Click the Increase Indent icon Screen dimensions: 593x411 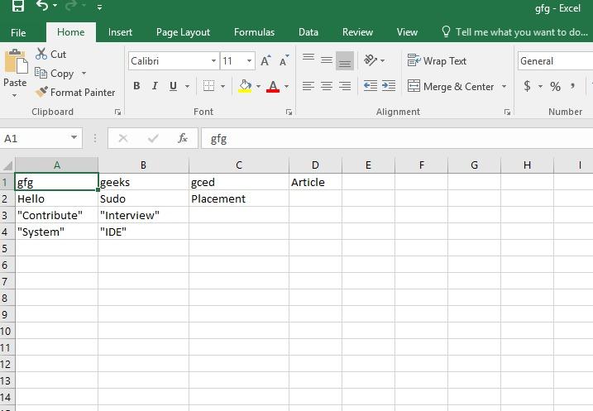click(x=389, y=86)
